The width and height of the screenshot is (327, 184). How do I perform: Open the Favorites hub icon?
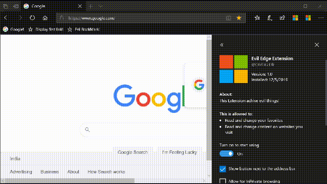click(x=257, y=18)
